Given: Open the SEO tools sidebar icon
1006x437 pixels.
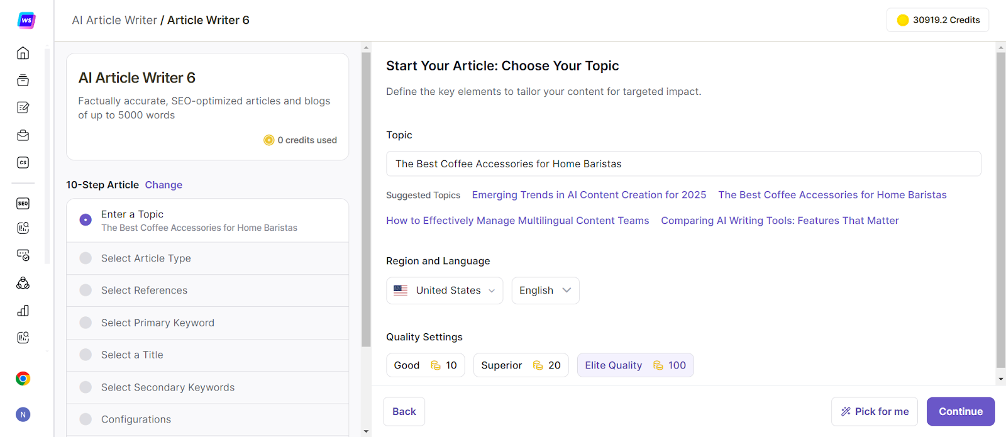Looking at the screenshot, I should [23, 203].
